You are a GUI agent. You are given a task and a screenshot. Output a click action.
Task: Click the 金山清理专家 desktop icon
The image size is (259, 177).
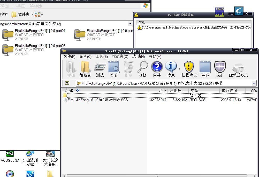pos(30,159)
